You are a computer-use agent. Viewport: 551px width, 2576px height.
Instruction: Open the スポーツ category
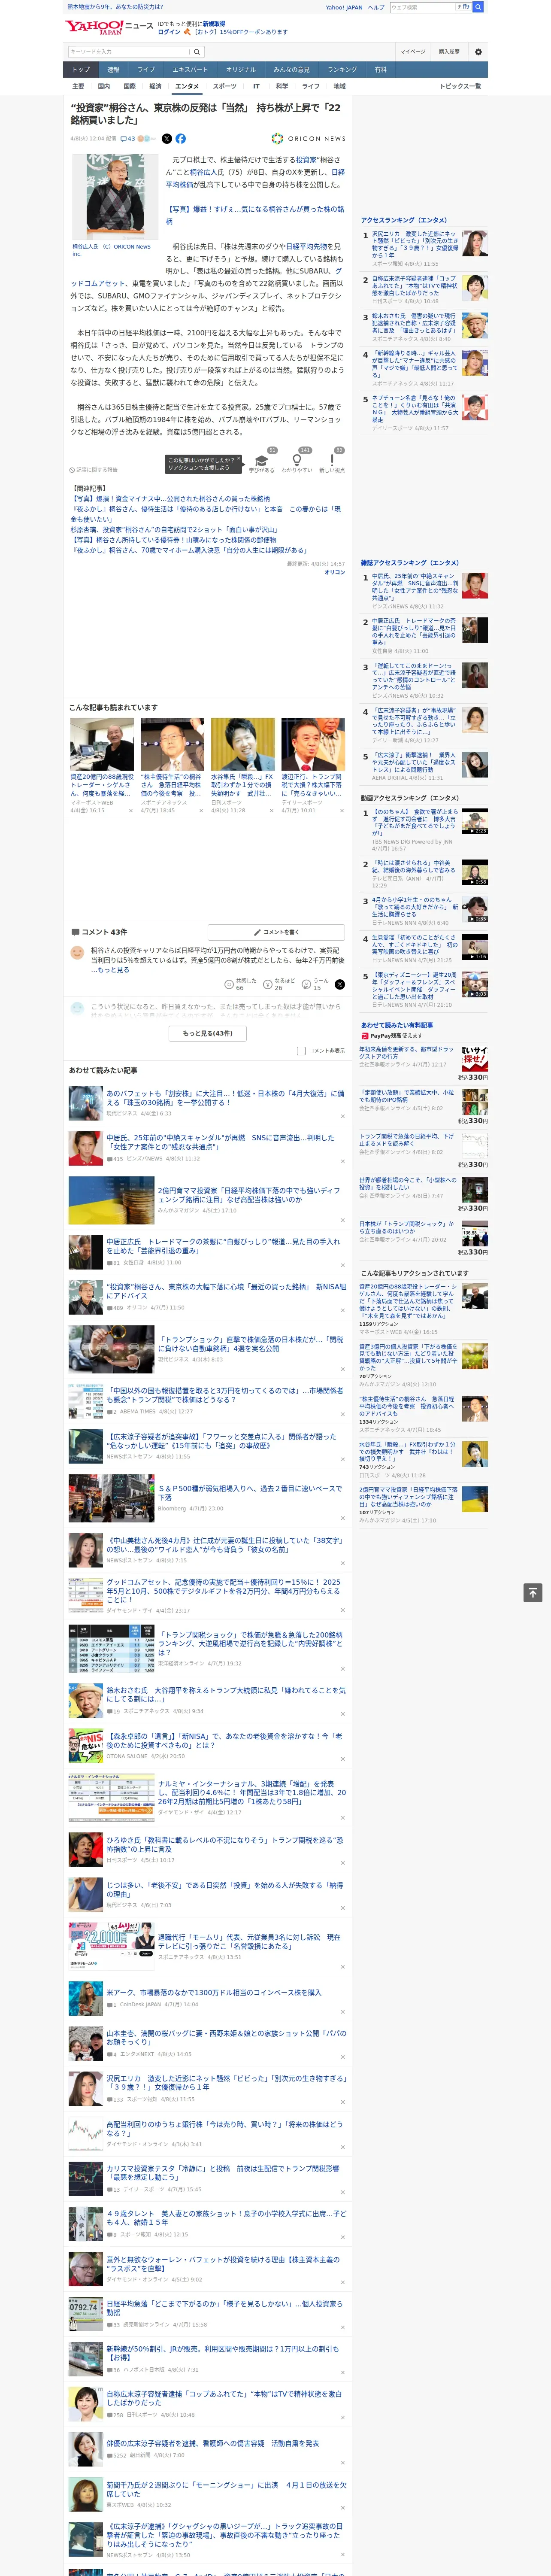point(225,86)
